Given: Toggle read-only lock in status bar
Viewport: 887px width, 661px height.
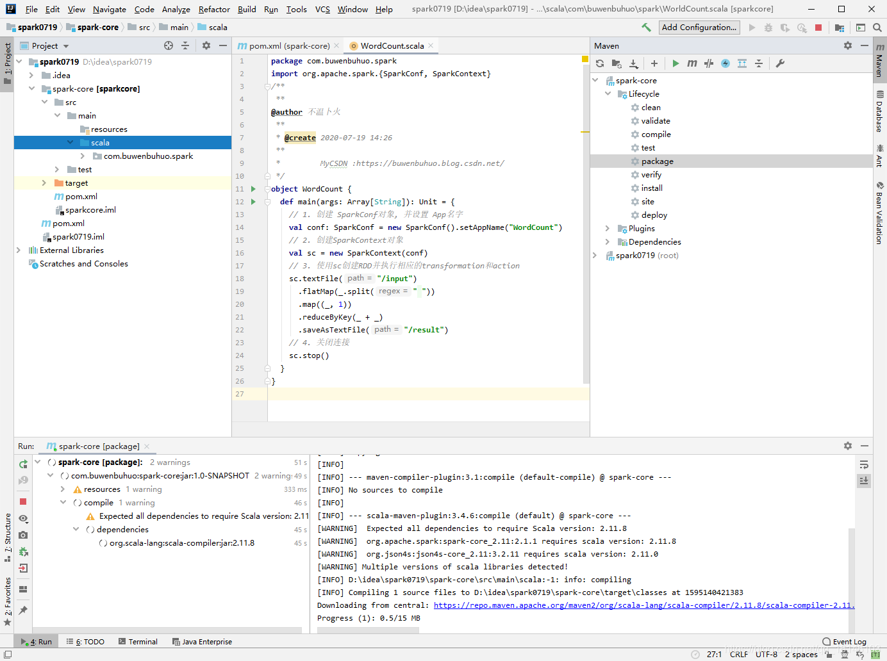Looking at the screenshot, I should coord(829,655).
